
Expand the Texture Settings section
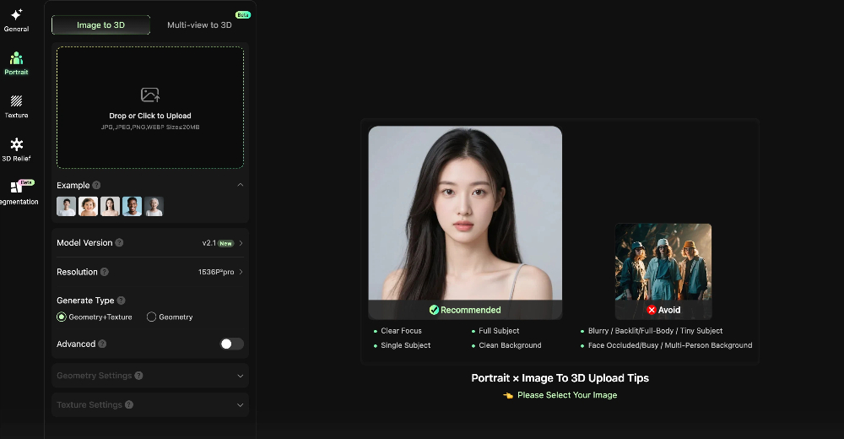[240, 405]
